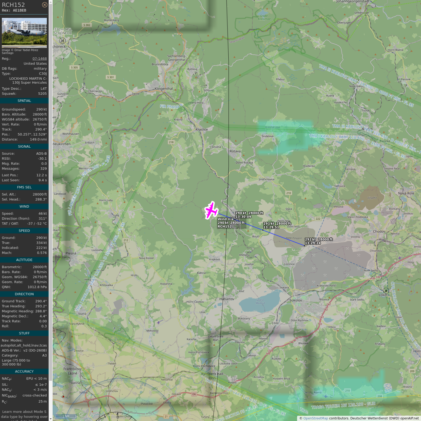Screen dimensions: 421x421
Task: Close the RCH152 aircraft info panel
Action: pos(44,5)
